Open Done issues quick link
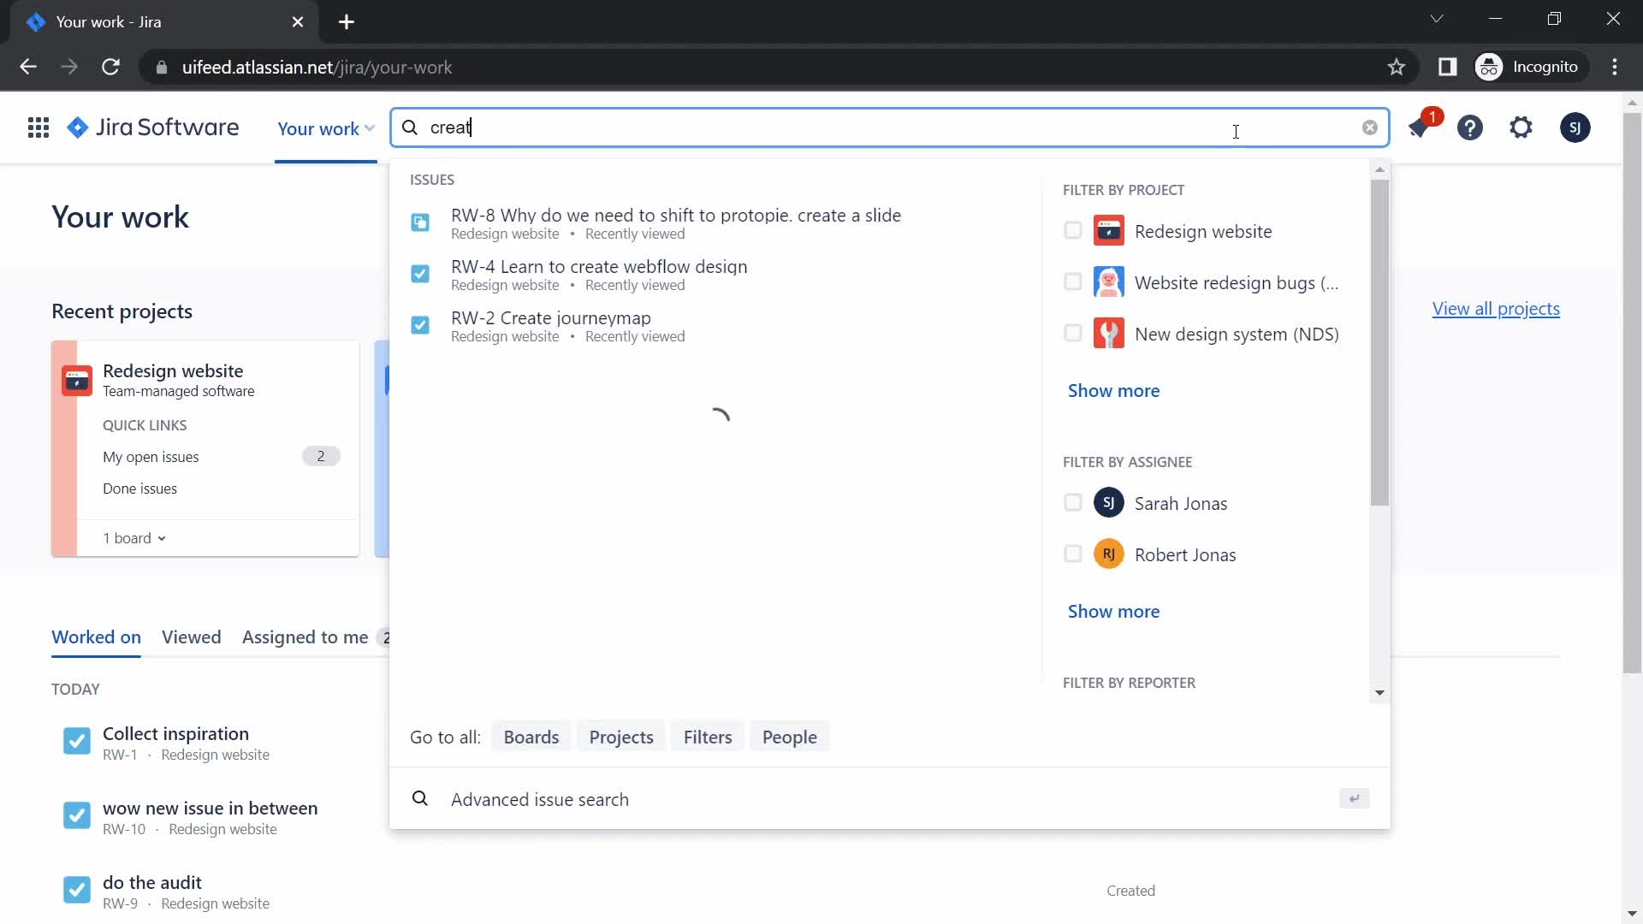The image size is (1643, 924). (140, 489)
